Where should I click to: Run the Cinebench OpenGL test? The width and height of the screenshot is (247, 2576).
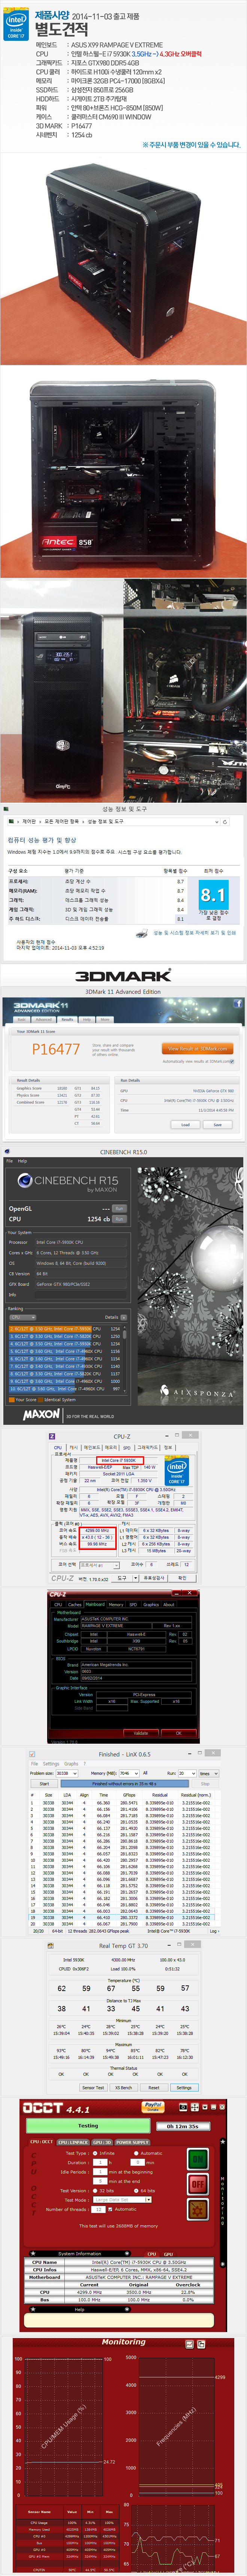tap(119, 1209)
